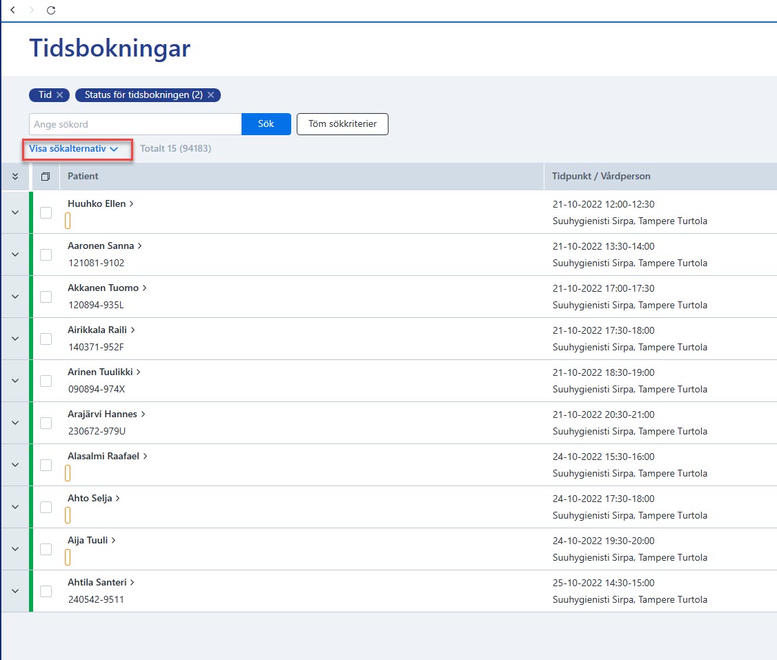Expand the Akkanen Tuomo row

[x=15, y=297]
